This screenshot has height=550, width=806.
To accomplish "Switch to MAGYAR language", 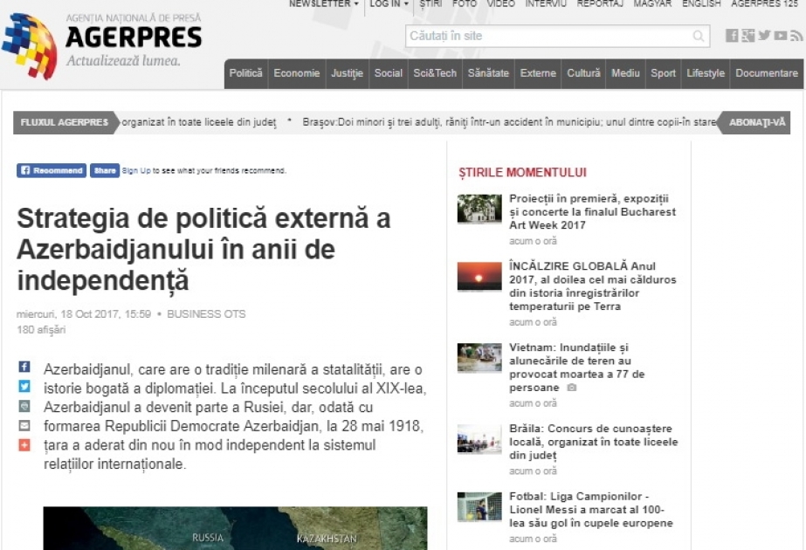I will [652, 4].
